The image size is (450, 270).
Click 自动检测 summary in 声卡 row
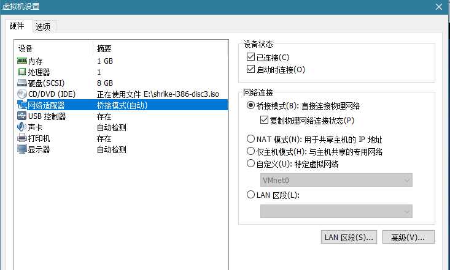(x=112, y=127)
